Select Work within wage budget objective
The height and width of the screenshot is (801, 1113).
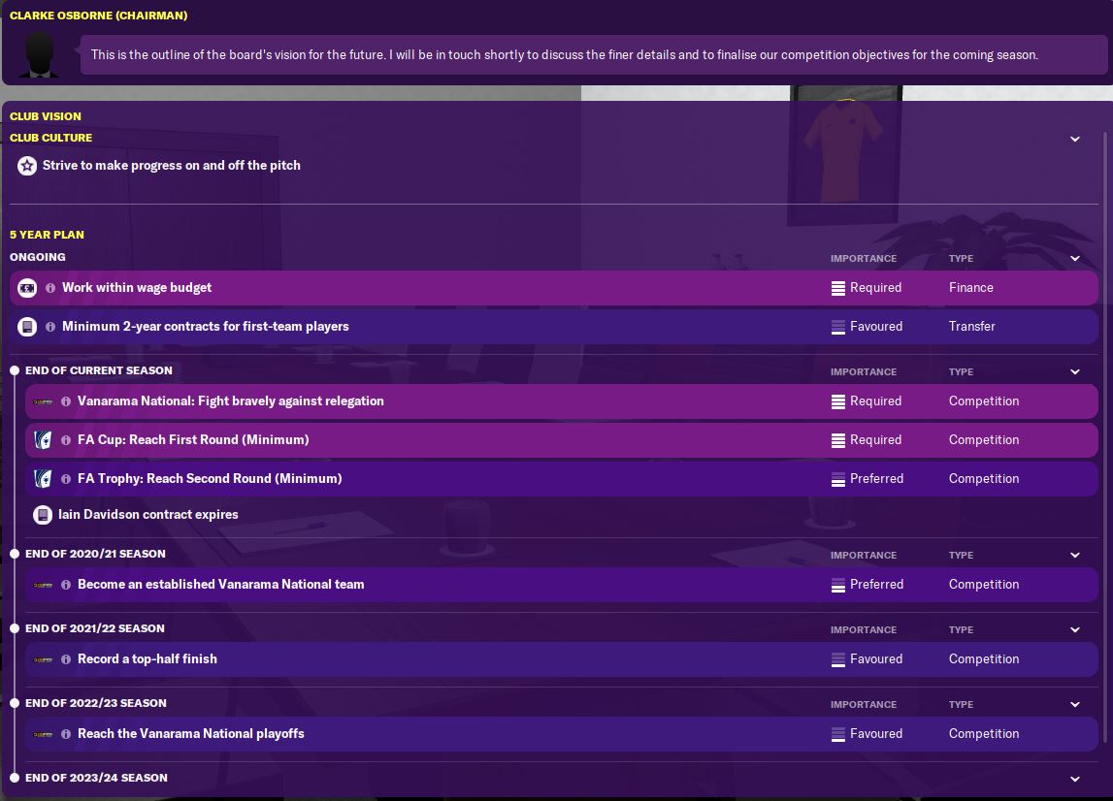tap(554, 288)
